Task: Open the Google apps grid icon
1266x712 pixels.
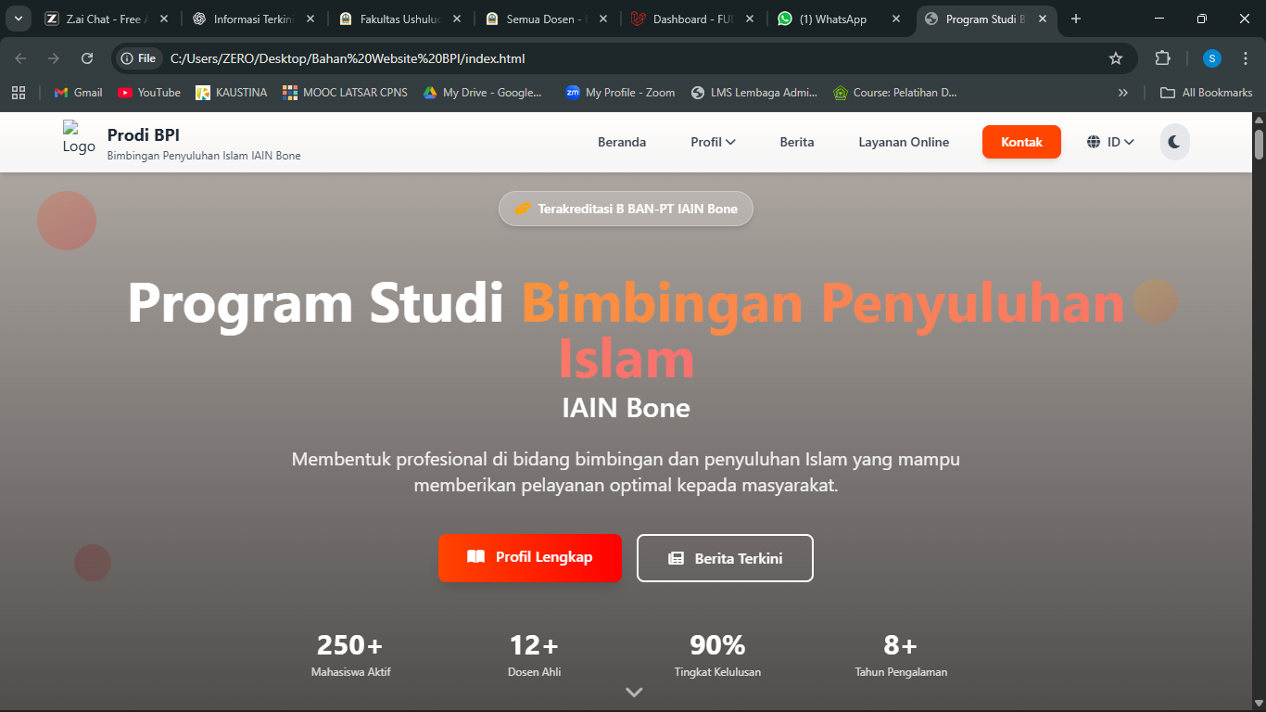Action: pyautogui.click(x=19, y=93)
